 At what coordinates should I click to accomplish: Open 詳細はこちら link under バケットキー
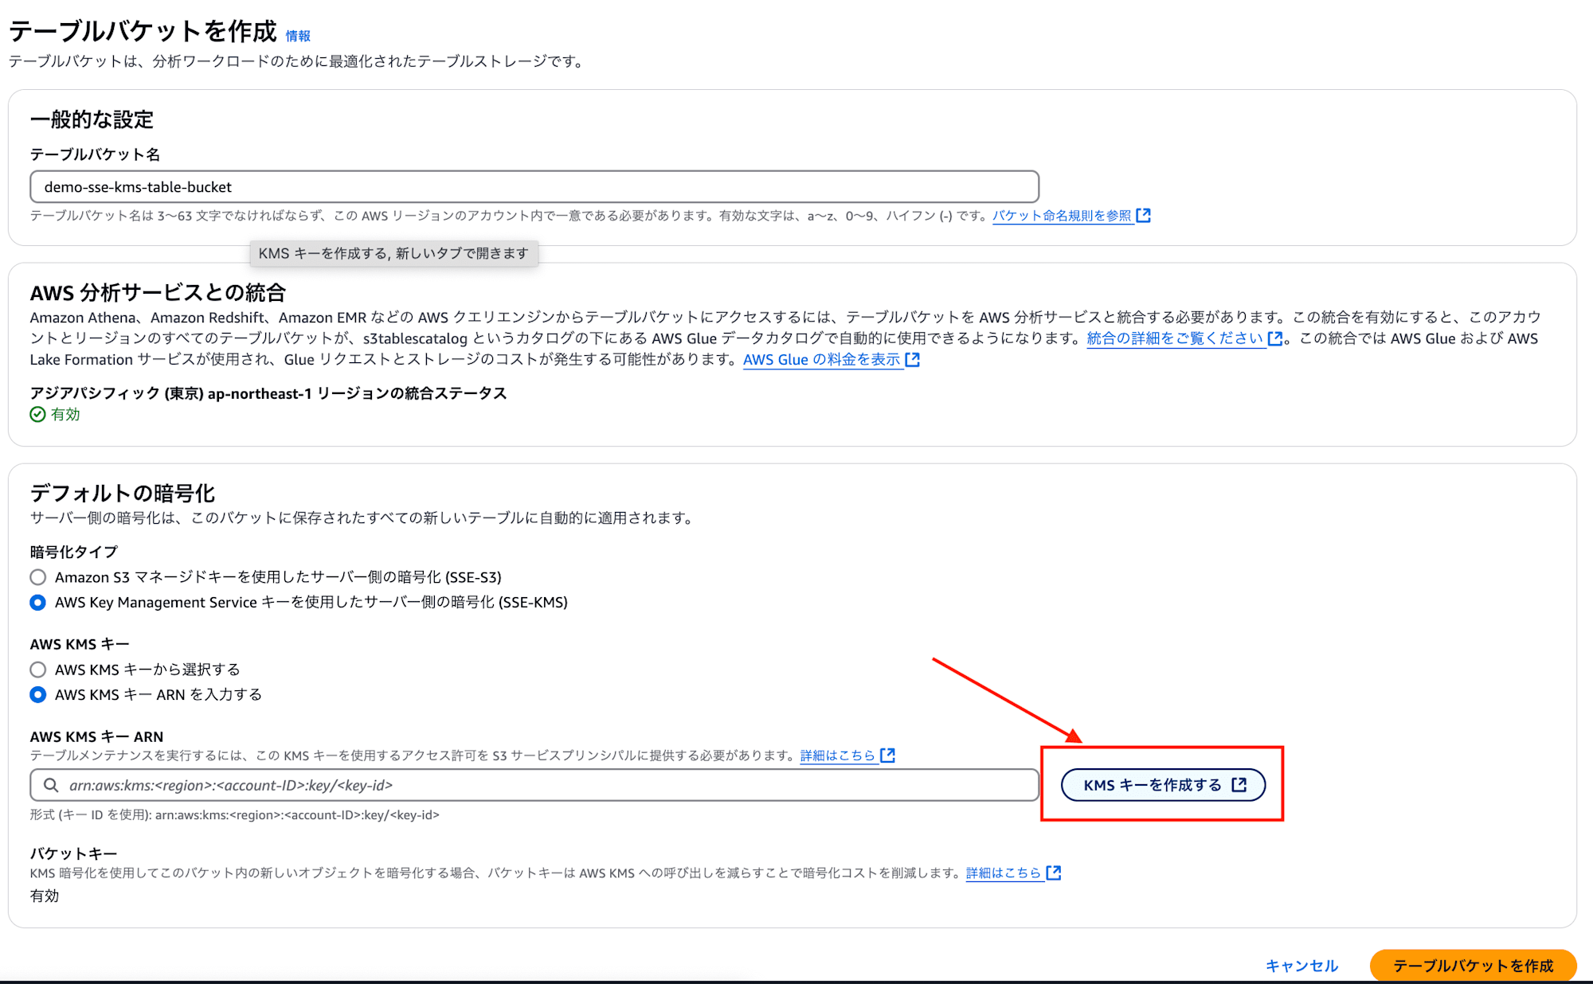(1004, 873)
